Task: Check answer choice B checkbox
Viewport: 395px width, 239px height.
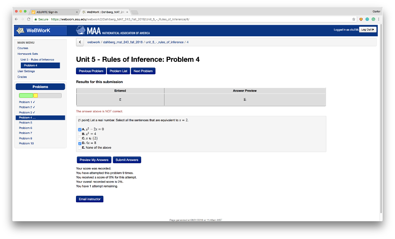Action: (79, 134)
